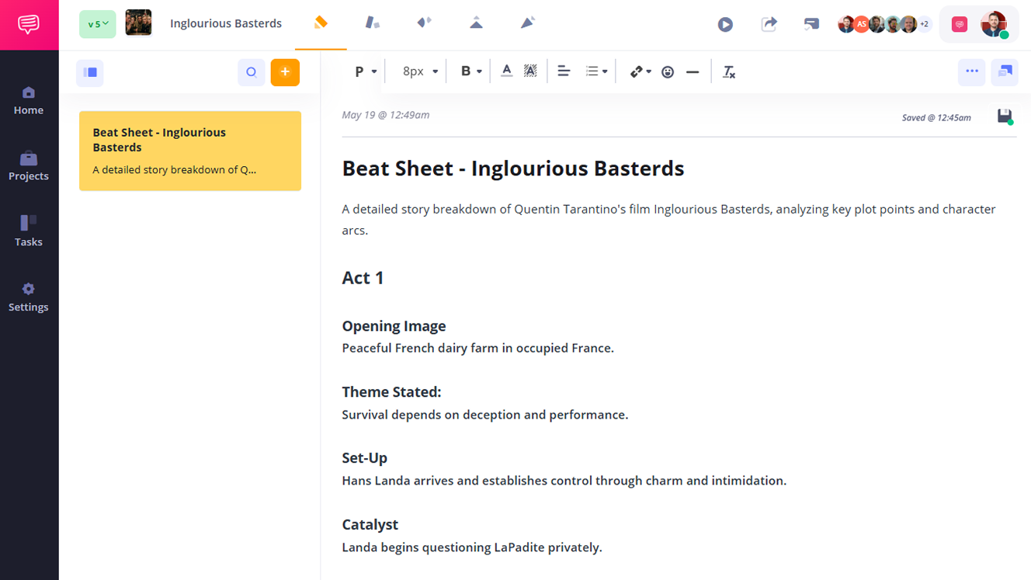Open the three-dot more options button
The width and height of the screenshot is (1031, 580).
pos(972,71)
